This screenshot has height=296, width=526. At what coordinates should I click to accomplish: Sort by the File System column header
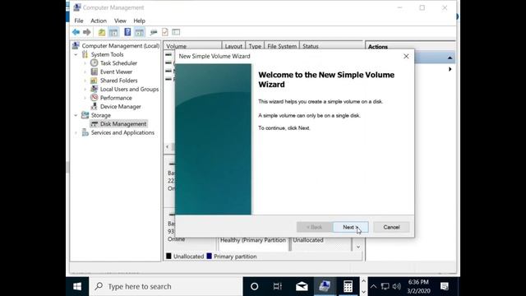(282, 46)
